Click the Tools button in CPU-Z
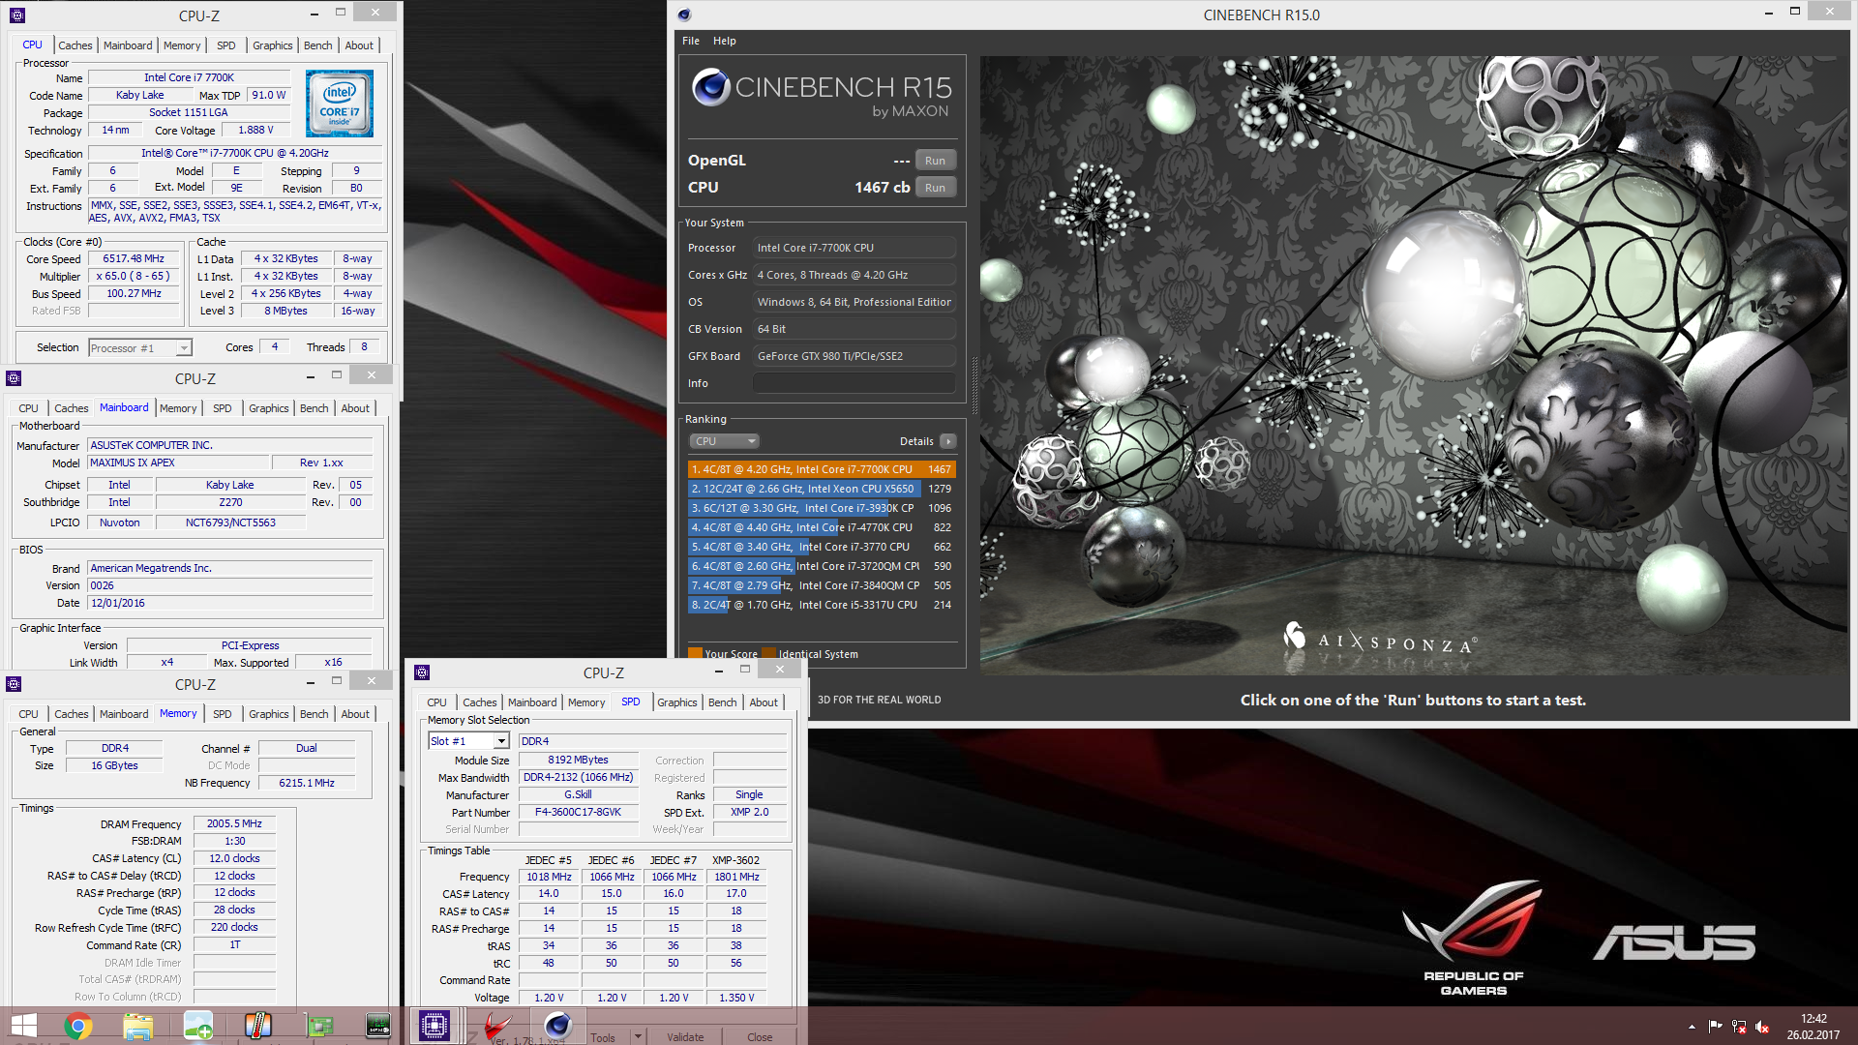The width and height of the screenshot is (1858, 1045). click(603, 1036)
